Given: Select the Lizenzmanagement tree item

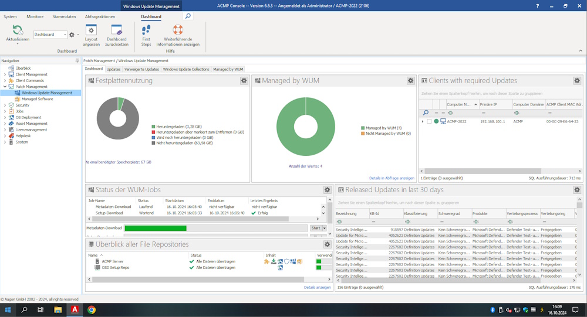Looking at the screenshot, I should coord(31,129).
